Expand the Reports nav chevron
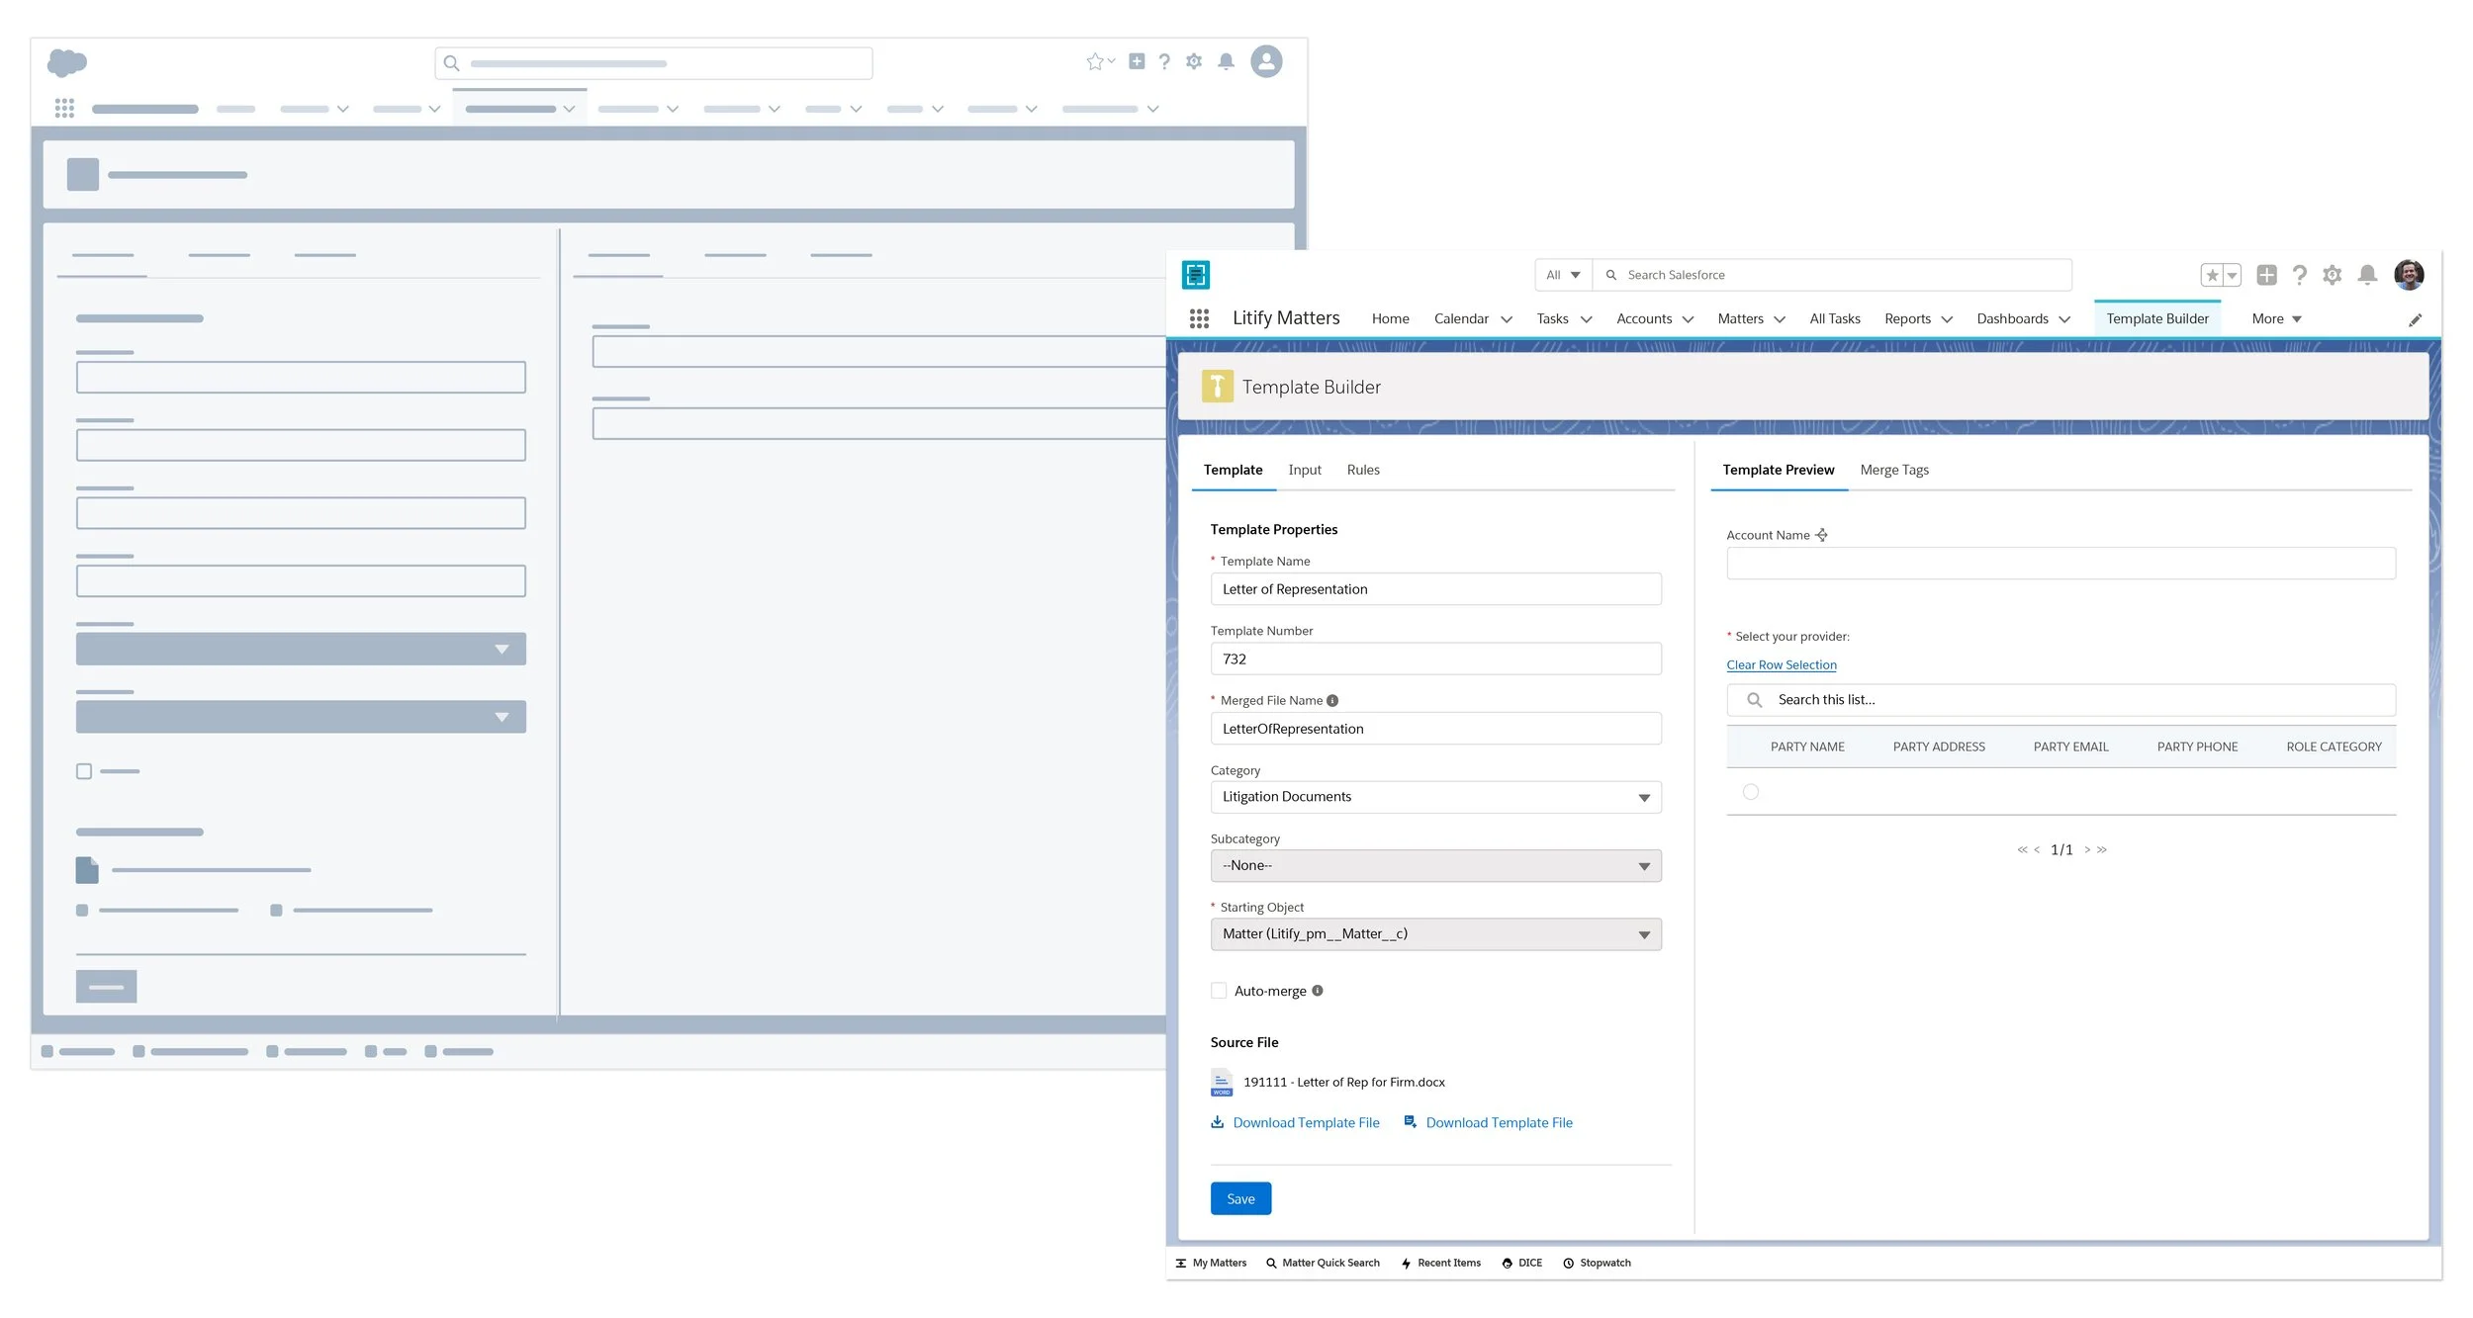Image resolution: width=2473 pixels, height=1318 pixels. coord(1946,319)
